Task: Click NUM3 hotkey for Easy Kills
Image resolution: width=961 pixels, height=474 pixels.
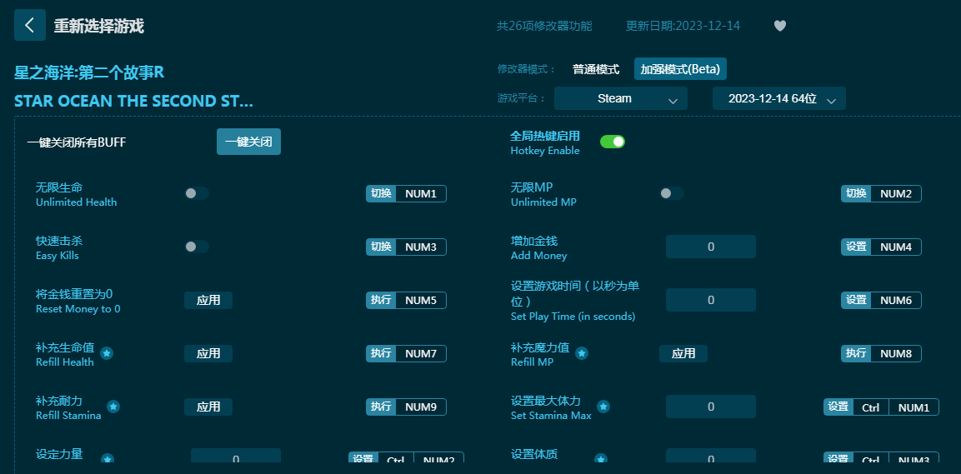Action: 421,247
